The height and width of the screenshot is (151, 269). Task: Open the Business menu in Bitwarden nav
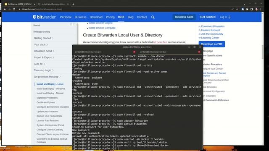coord(80,17)
